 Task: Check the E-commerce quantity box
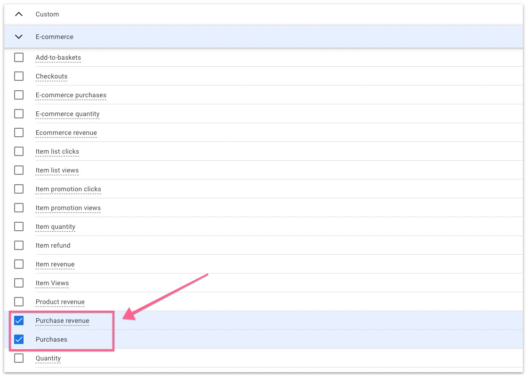pos(19,114)
